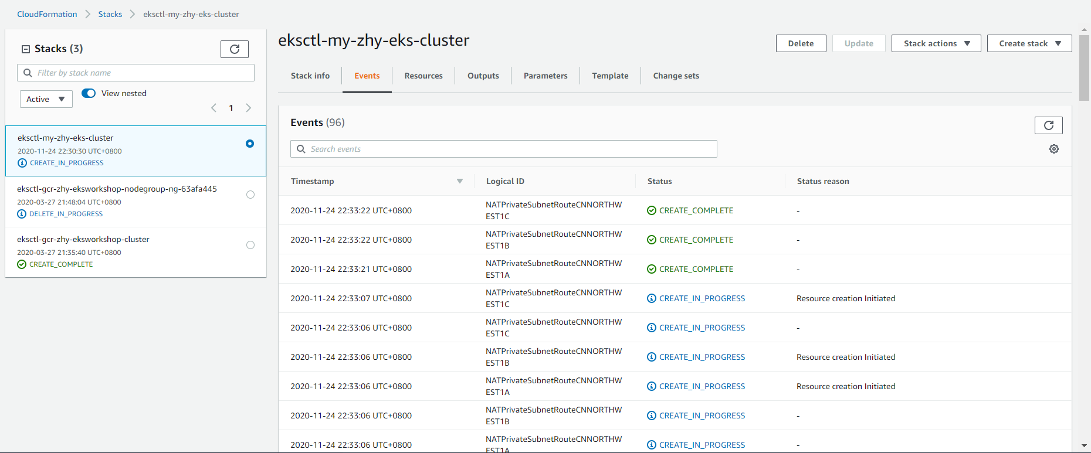Switch to the Resources tab
The image size is (1091, 453).
pyautogui.click(x=423, y=76)
